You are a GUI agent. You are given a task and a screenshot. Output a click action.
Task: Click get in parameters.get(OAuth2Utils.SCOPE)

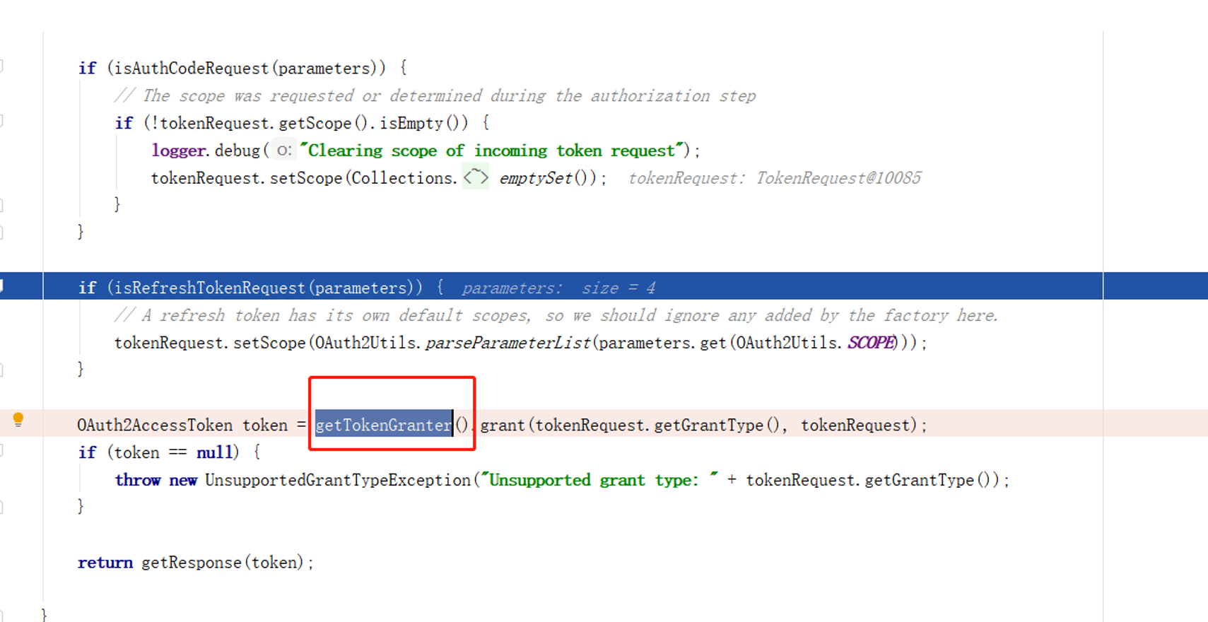point(713,343)
